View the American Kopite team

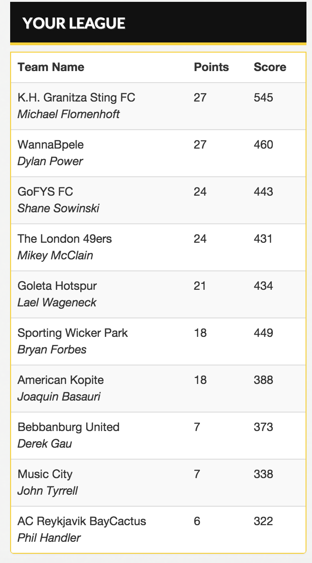pyautogui.click(x=60, y=380)
